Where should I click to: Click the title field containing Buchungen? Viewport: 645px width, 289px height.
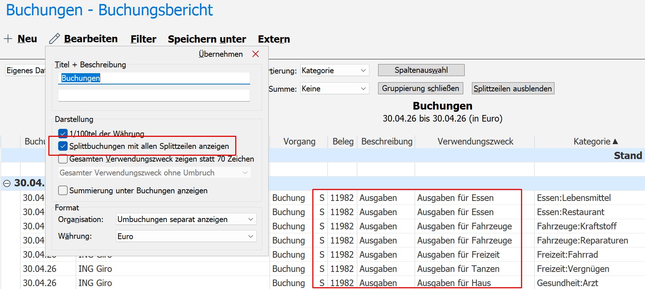pos(154,78)
